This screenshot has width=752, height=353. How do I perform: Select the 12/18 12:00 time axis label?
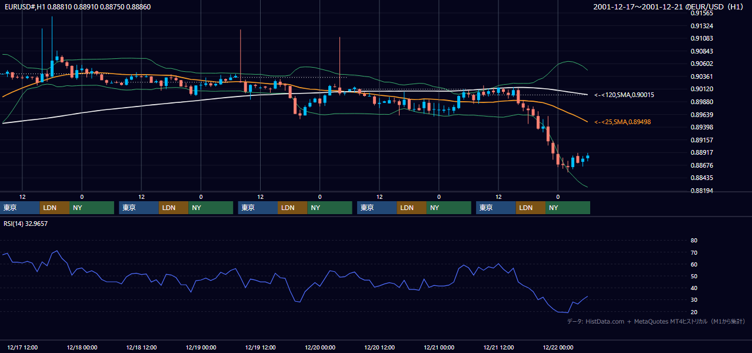[141, 348]
